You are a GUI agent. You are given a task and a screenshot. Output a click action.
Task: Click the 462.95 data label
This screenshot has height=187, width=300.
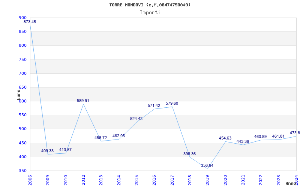[x=118, y=136]
